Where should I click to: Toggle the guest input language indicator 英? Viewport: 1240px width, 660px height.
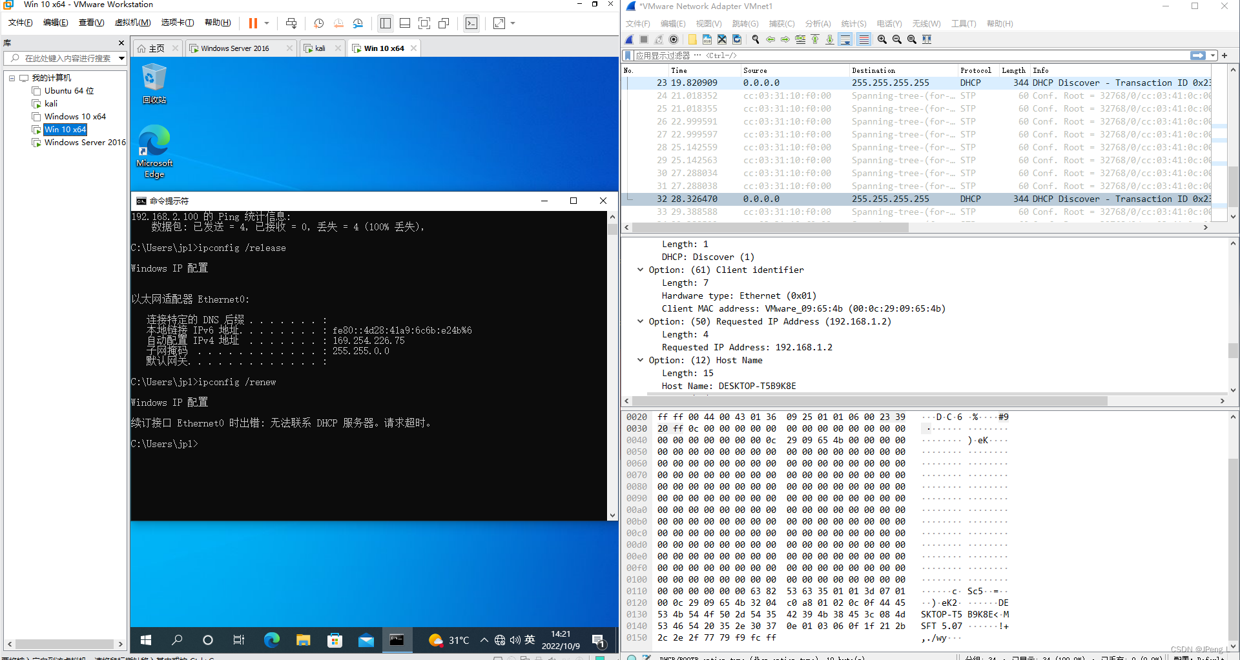tap(530, 639)
